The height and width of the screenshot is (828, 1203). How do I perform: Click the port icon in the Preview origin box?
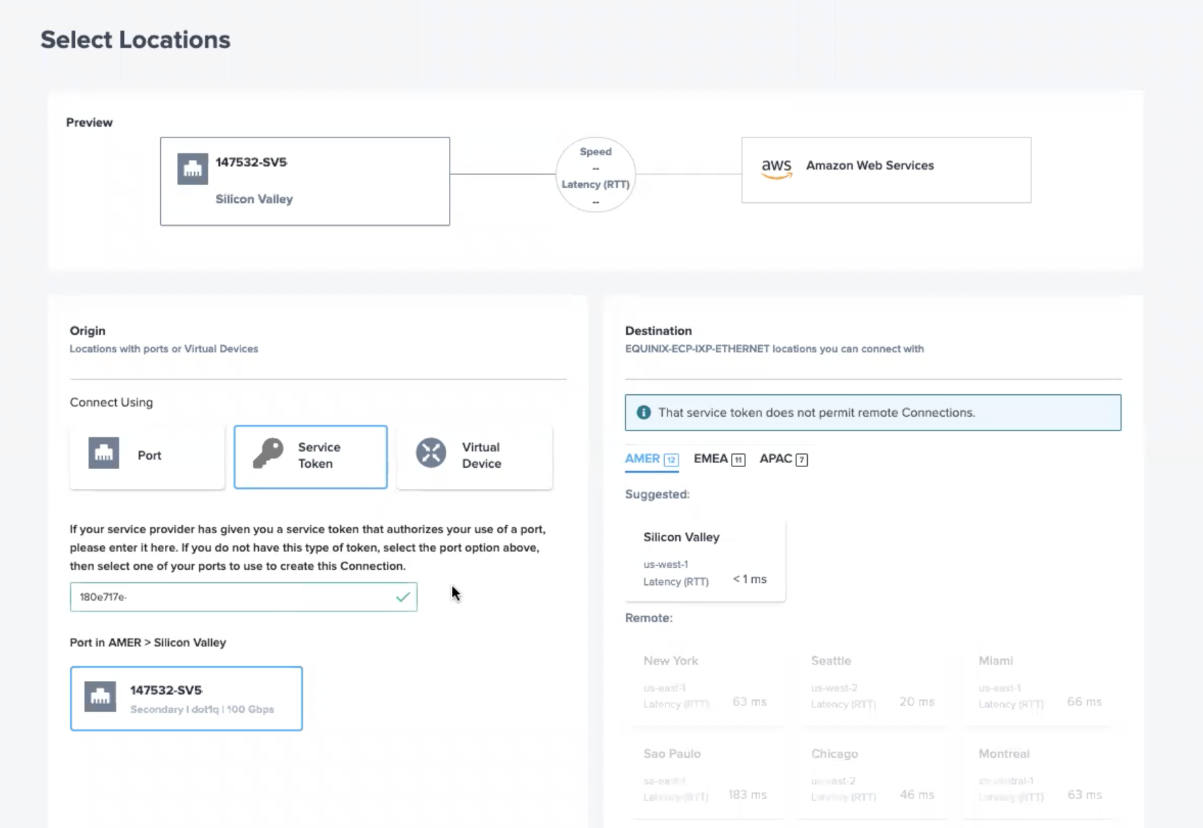pyautogui.click(x=192, y=169)
